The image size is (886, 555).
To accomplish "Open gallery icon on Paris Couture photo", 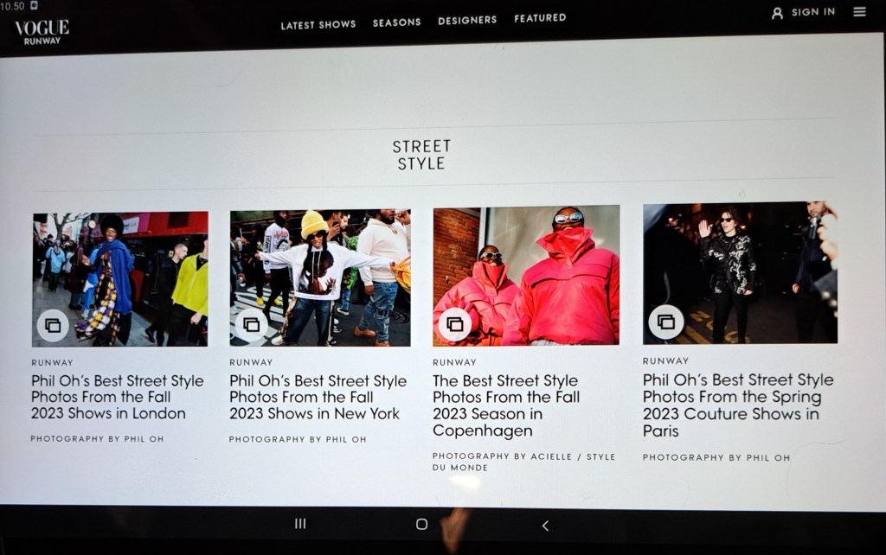I will (x=665, y=322).
